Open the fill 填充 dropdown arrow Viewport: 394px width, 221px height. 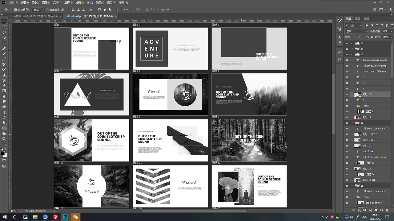pyautogui.click(x=391, y=37)
